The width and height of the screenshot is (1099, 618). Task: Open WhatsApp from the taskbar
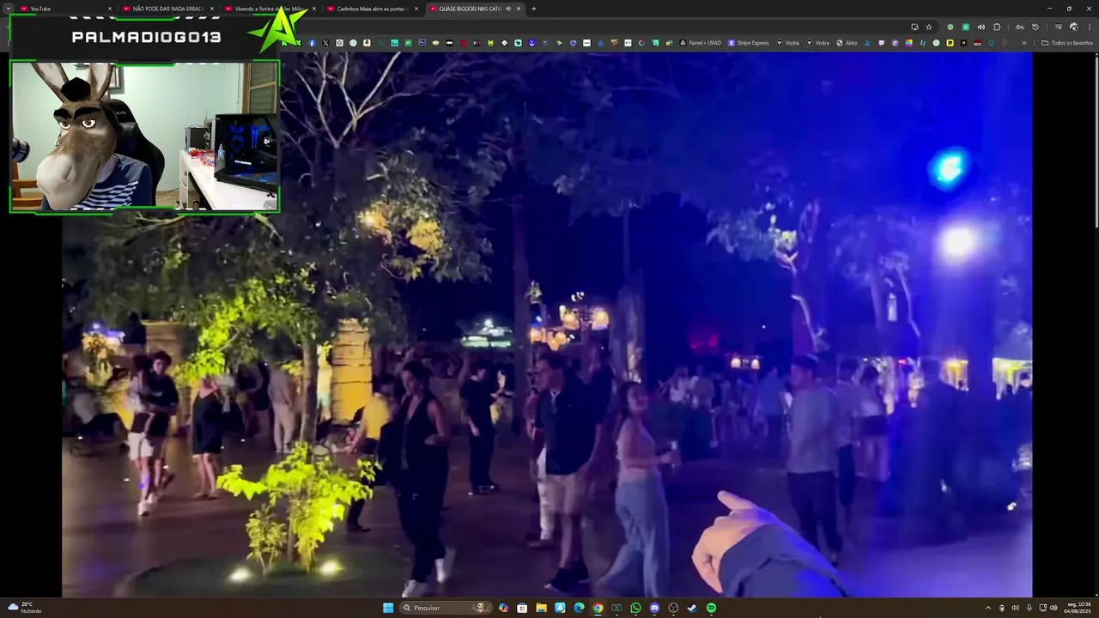coord(635,608)
